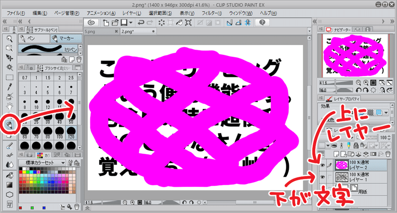Toggle snap to special ruler in command bar
This screenshot has width=397, height=213.
tap(239, 23)
